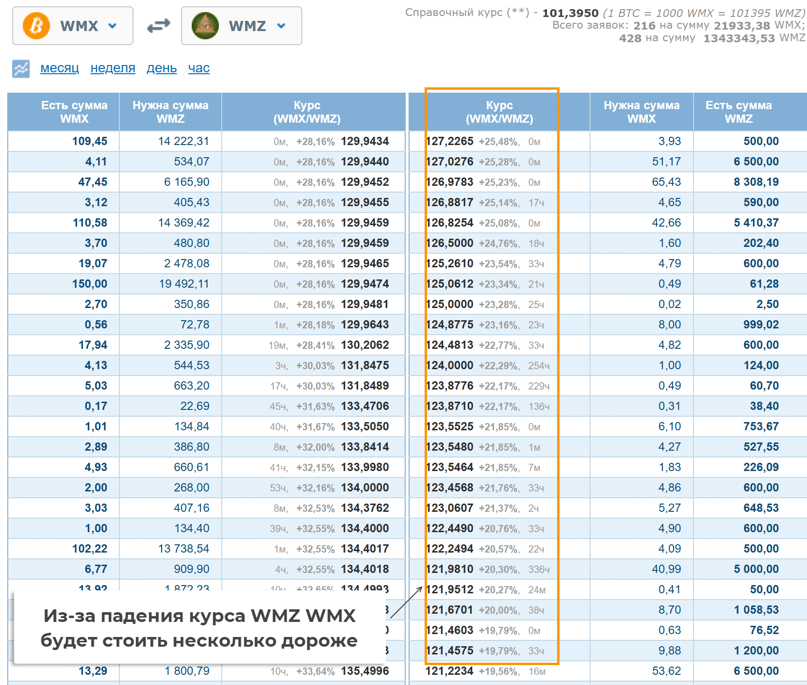This screenshot has height=685, width=807.
Task: Click the orange Bitcoin WMX icon
Action: pyautogui.click(x=36, y=26)
